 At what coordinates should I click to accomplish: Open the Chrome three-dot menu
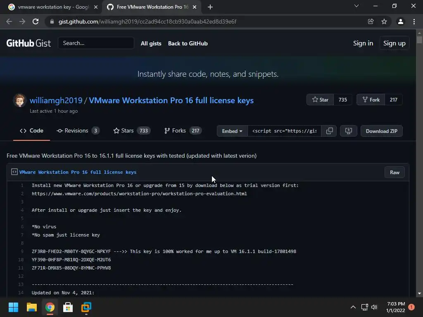pyautogui.click(x=414, y=21)
